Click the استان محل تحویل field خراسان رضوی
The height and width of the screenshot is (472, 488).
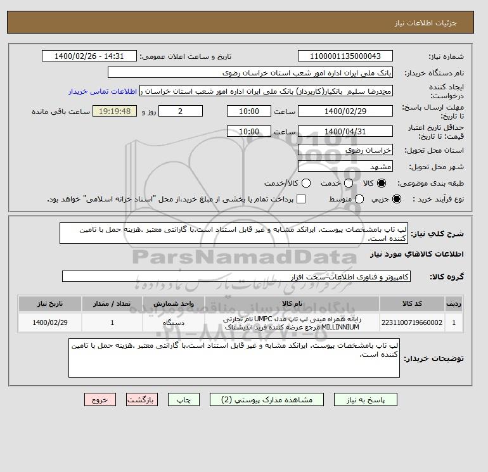point(345,150)
